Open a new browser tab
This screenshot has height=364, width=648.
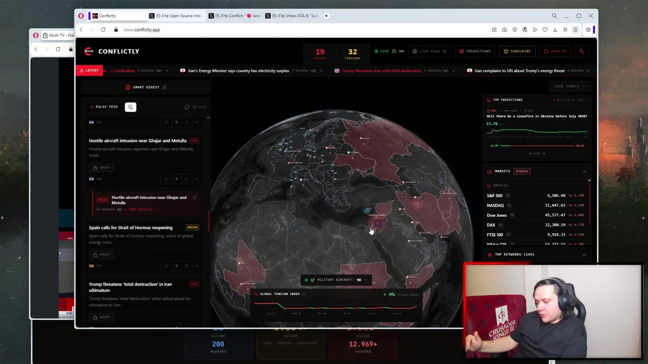tap(326, 16)
